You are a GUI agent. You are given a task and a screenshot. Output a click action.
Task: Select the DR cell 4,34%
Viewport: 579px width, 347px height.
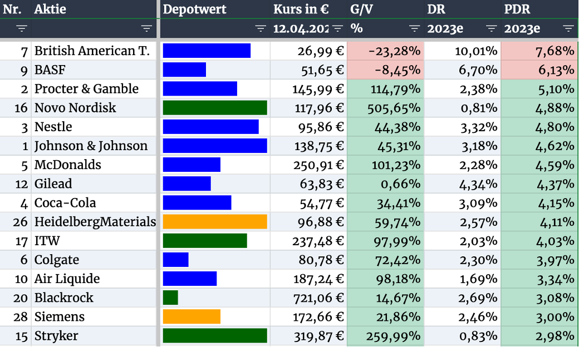(x=462, y=184)
